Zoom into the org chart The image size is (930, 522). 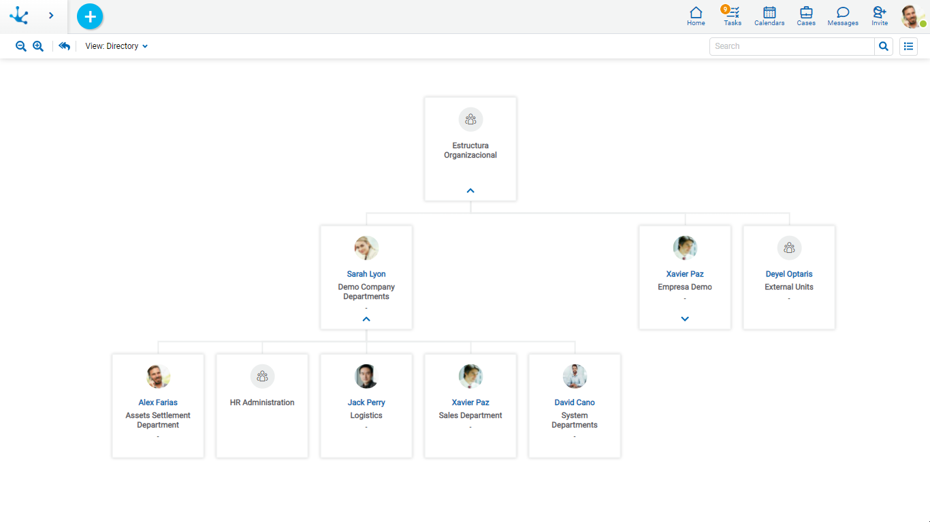(x=38, y=46)
